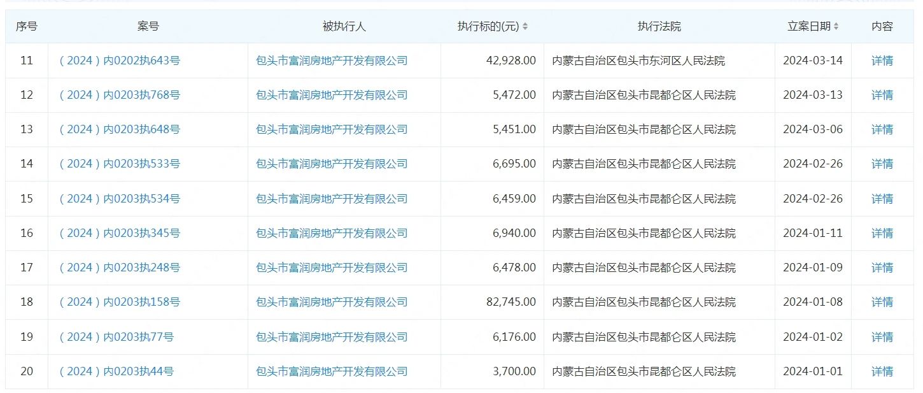Select amount 6,940.00
This screenshot has width=923, height=393.
[x=514, y=233]
